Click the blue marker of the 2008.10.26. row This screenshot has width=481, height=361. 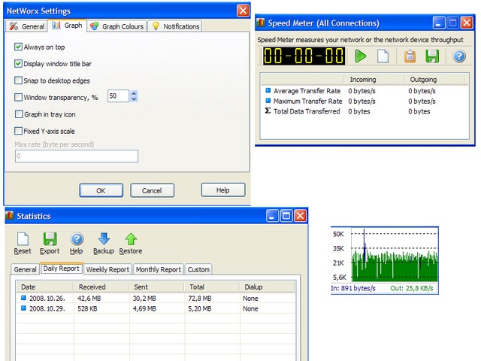23,298
